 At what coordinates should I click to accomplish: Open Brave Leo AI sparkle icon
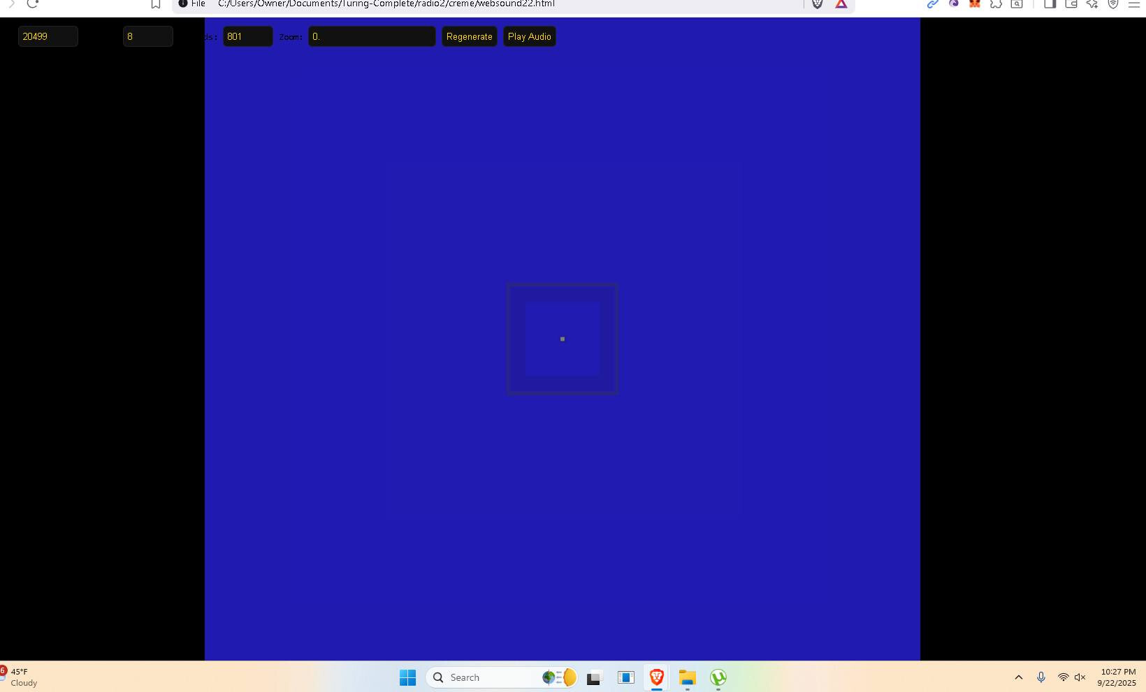[x=1092, y=4]
